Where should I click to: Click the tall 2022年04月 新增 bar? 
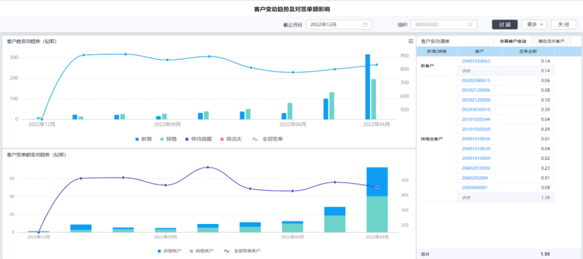coord(368,87)
